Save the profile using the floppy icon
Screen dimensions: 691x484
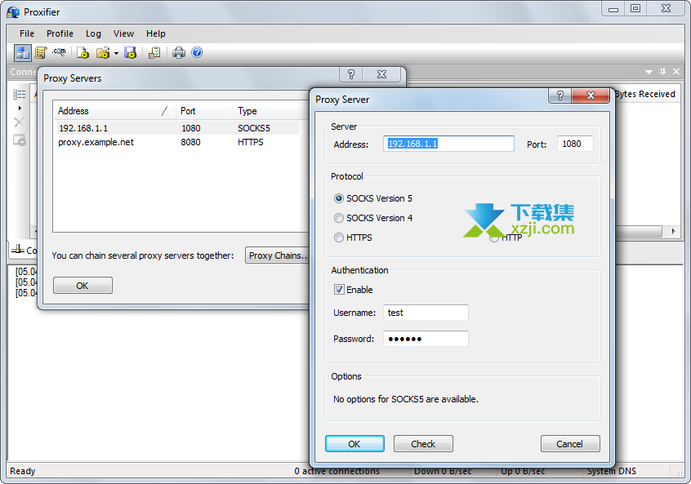[x=131, y=53]
